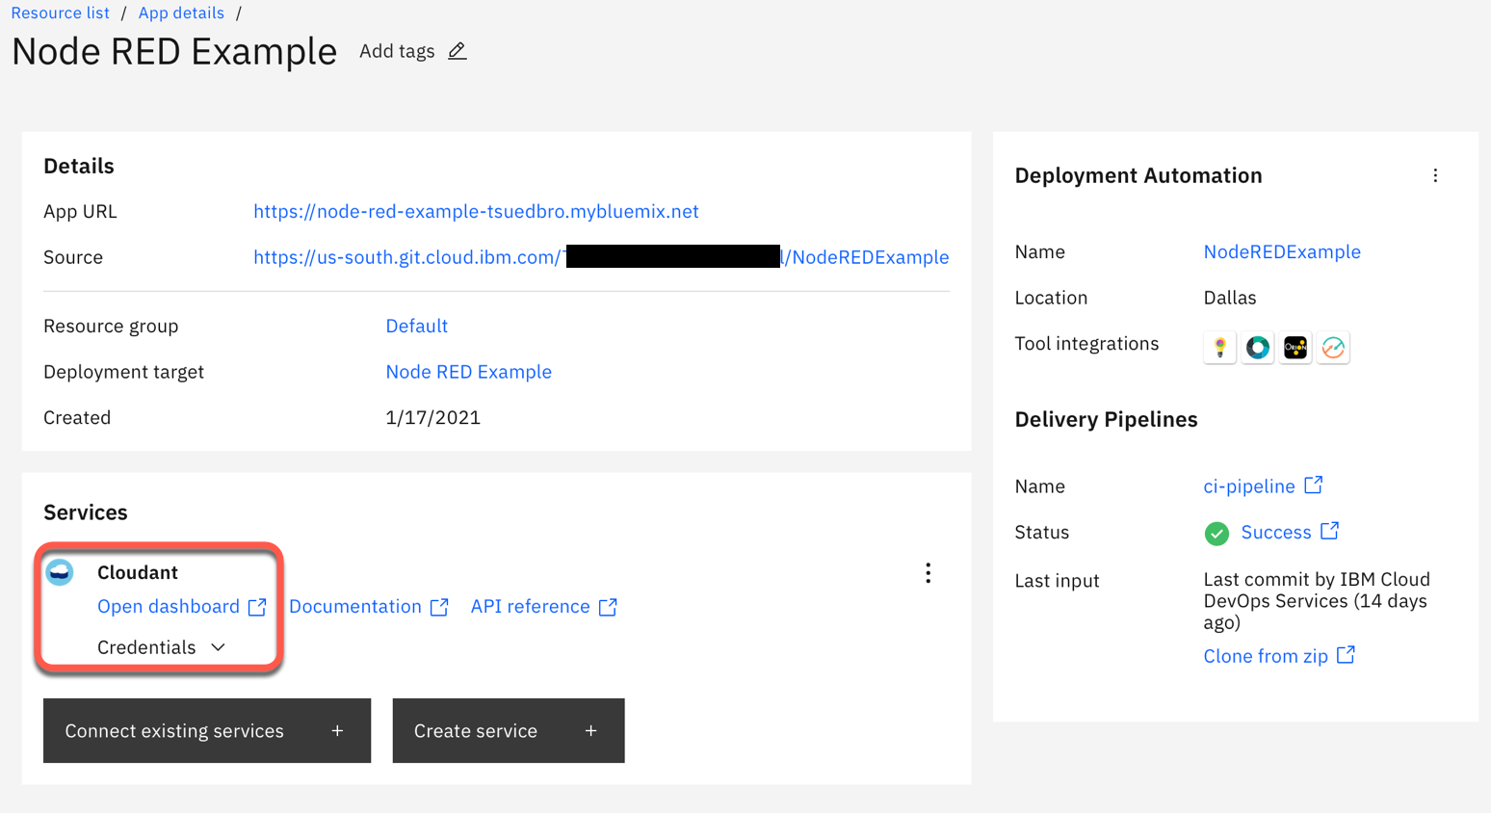Open the teal ring tool integration icon
1491x813 pixels.
[x=1257, y=348]
